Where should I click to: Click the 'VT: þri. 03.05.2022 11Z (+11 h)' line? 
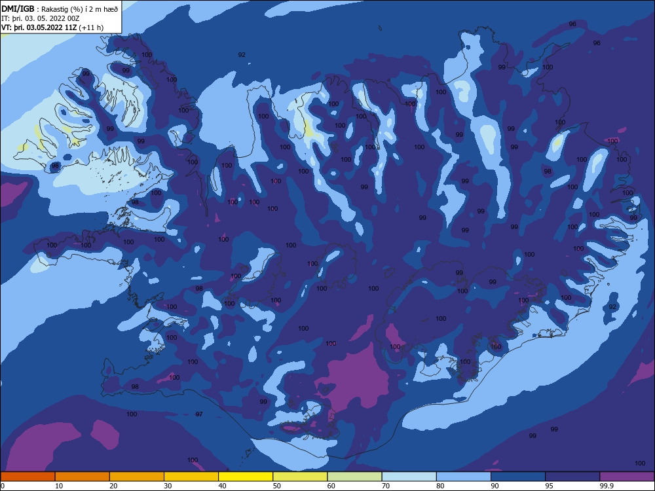(x=52, y=27)
